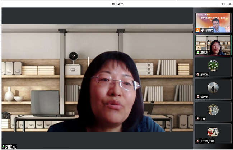
Task: Click muted microphone icon for 北工商_王健
Action: coord(198,141)
